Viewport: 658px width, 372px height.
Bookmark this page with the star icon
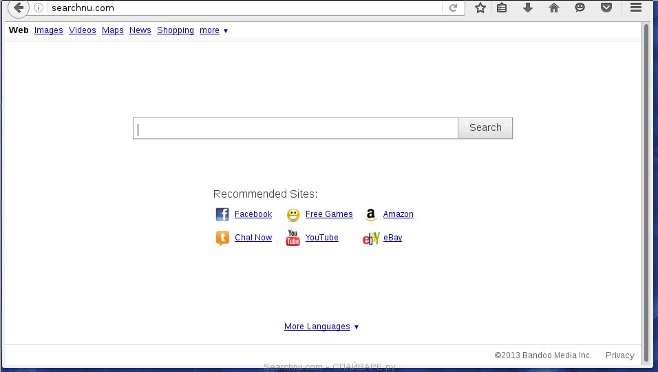pos(480,8)
